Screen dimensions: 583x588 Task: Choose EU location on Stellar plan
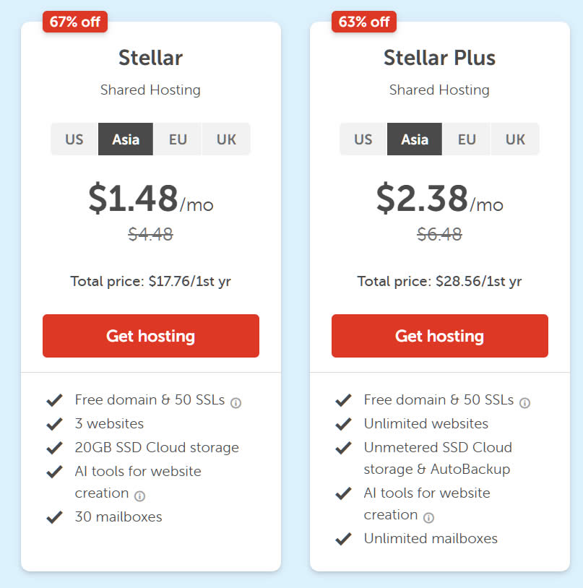coord(178,139)
